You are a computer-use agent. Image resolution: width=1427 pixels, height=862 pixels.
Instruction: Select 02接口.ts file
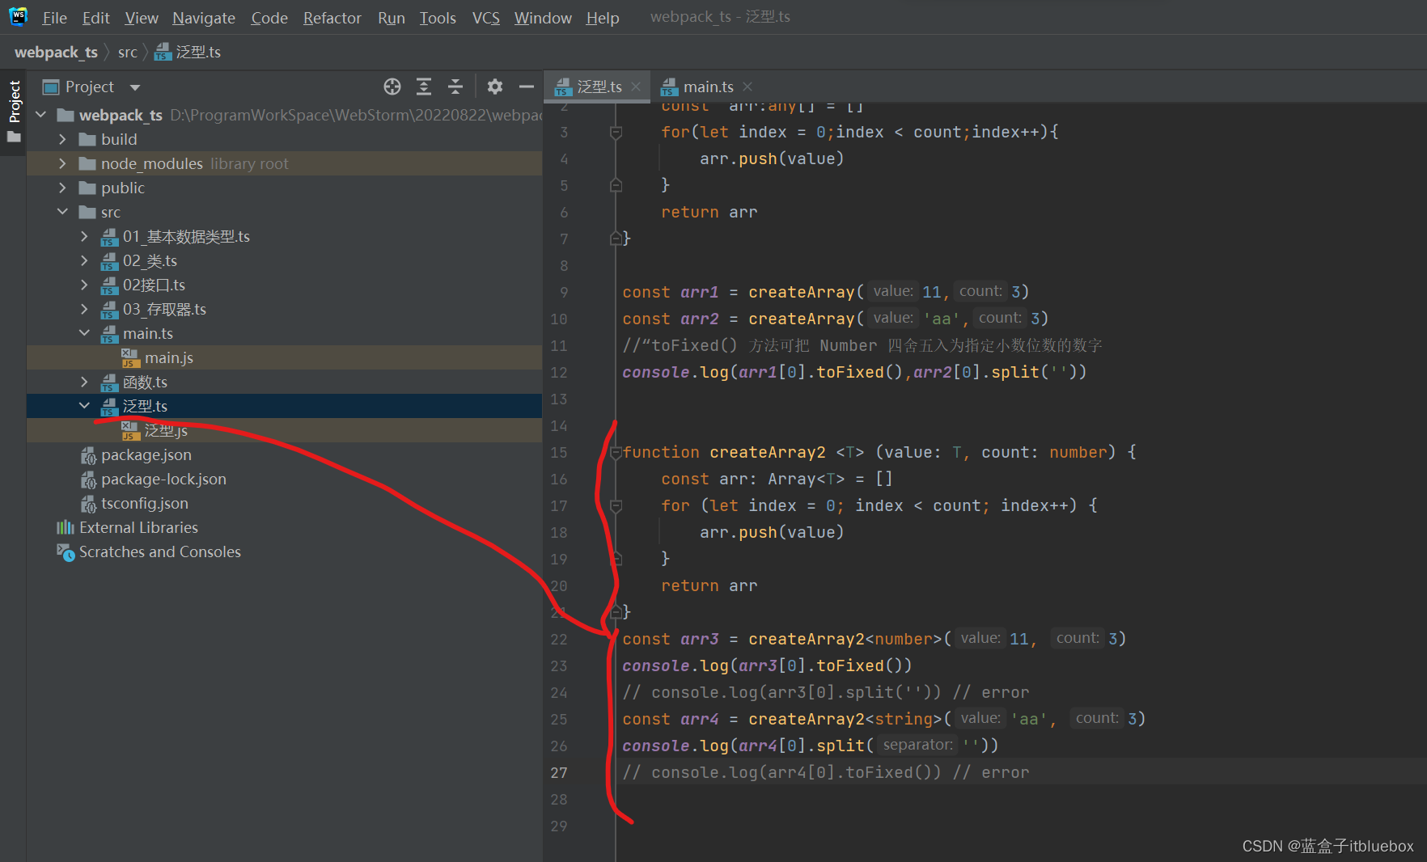[284, 285]
